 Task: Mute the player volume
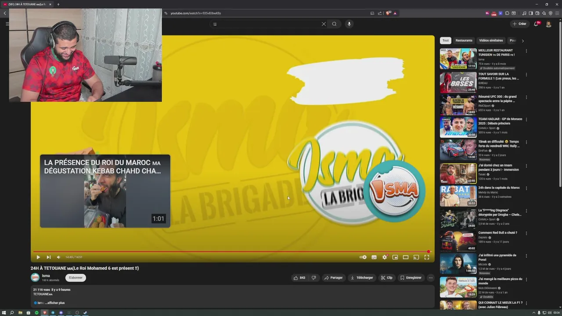(58, 257)
